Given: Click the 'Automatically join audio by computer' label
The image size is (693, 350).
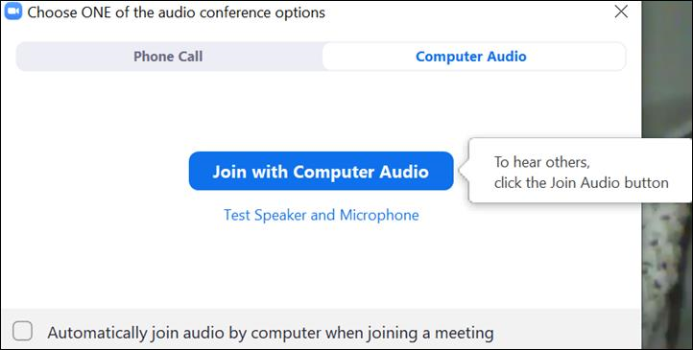Looking at the screenshot, I should [x=271, y=333].
